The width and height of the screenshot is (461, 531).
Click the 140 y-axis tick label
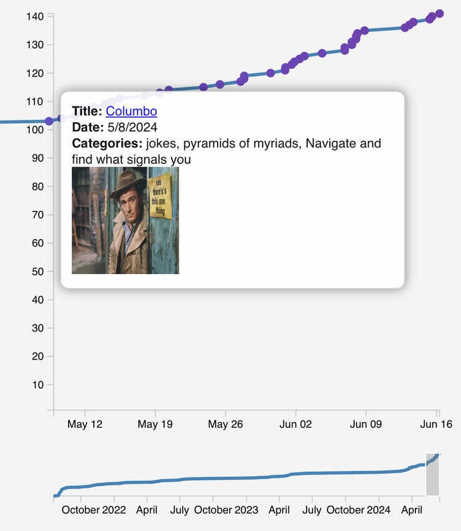[x=35, y=17]
